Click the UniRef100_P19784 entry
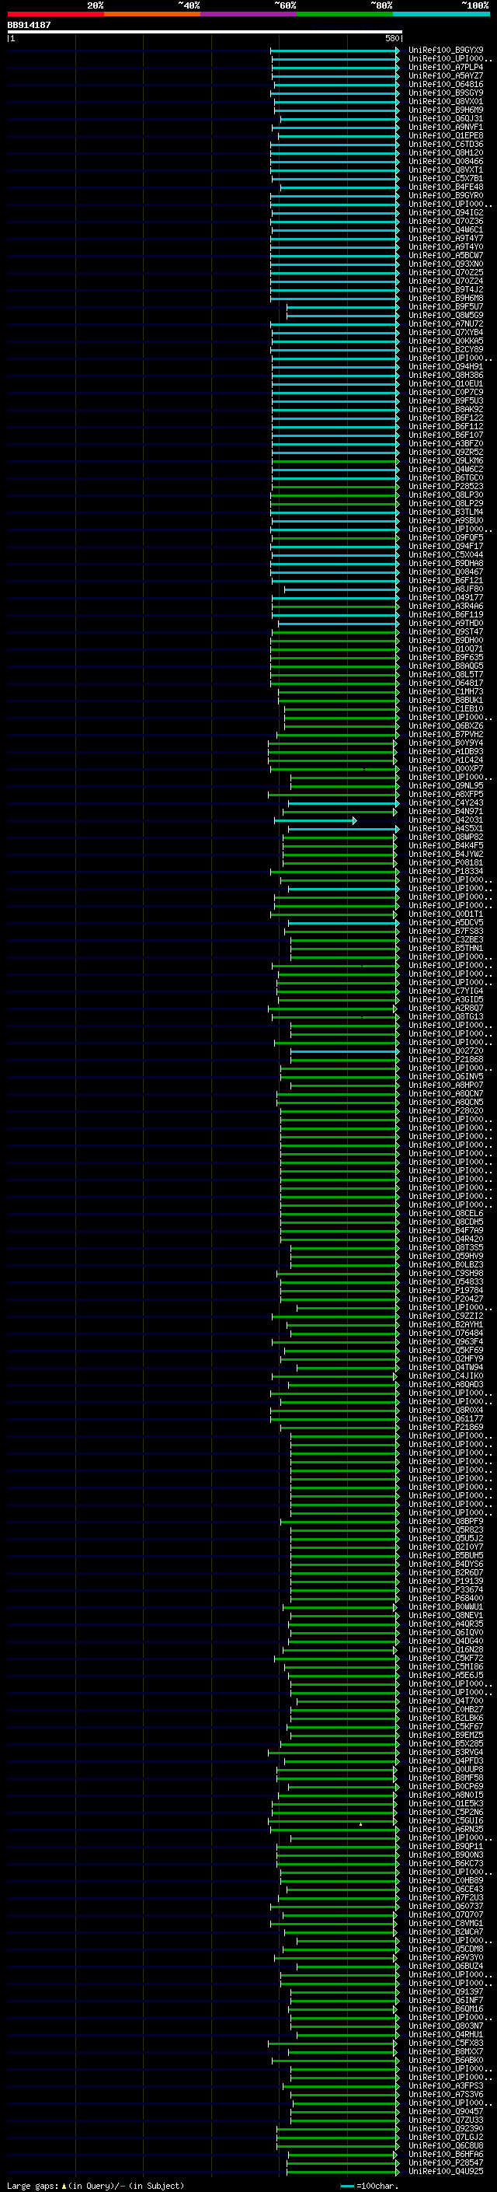The image size is (497, 2192). (445, 1290)
